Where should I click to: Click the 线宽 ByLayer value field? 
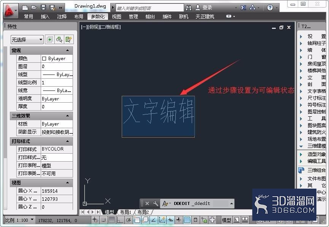57,90
